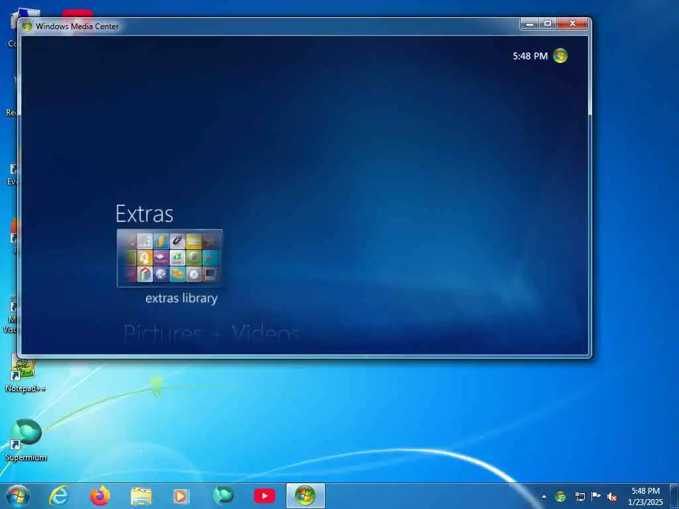Screen dimensions: 679x509
Task: Click the muted volume speaker icon
Action: point(612,497)
